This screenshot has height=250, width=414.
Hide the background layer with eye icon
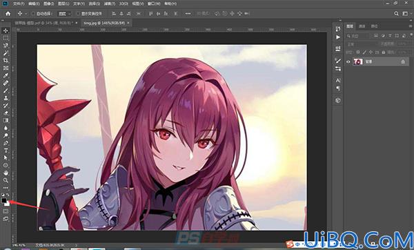(x=348, y=61)
